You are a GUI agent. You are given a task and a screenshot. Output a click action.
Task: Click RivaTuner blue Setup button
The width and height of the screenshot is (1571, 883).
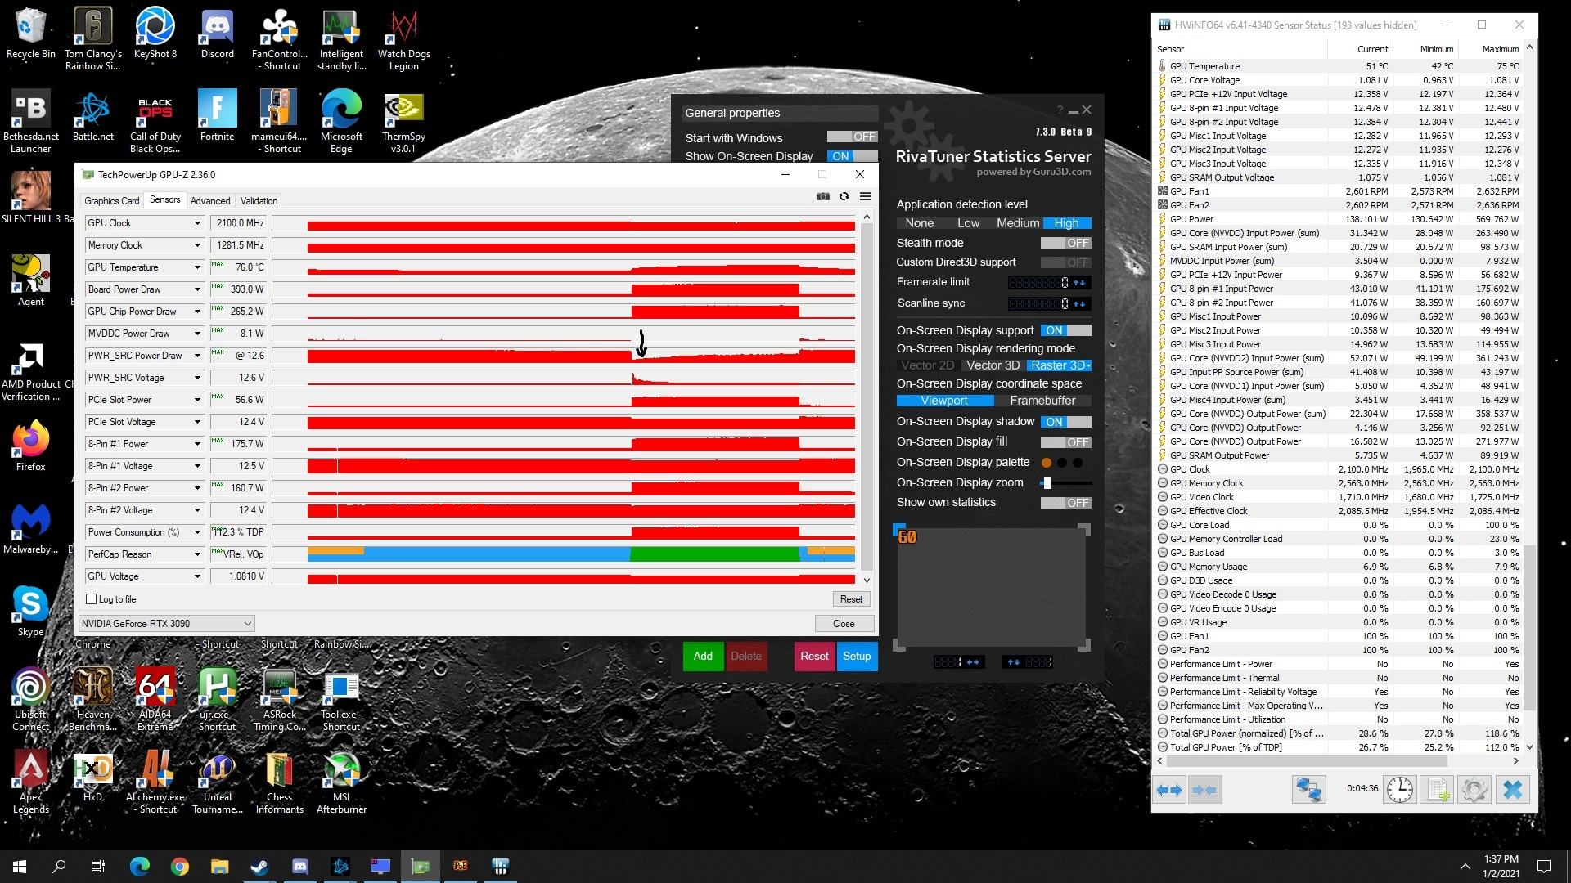point(857,656)
